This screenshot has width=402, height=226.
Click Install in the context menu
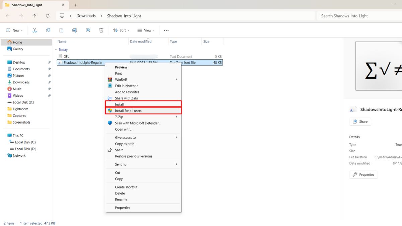(x=143, y=104)
